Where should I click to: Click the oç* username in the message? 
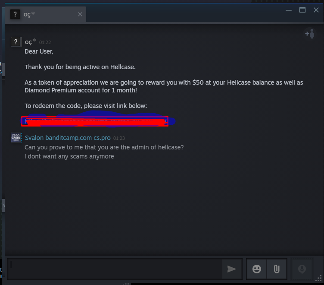(x=30, y=41)
